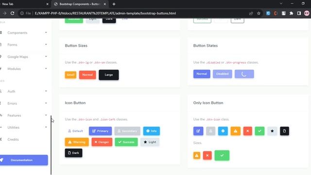Click the red X icon-only button in the top row

click(247, 131)
